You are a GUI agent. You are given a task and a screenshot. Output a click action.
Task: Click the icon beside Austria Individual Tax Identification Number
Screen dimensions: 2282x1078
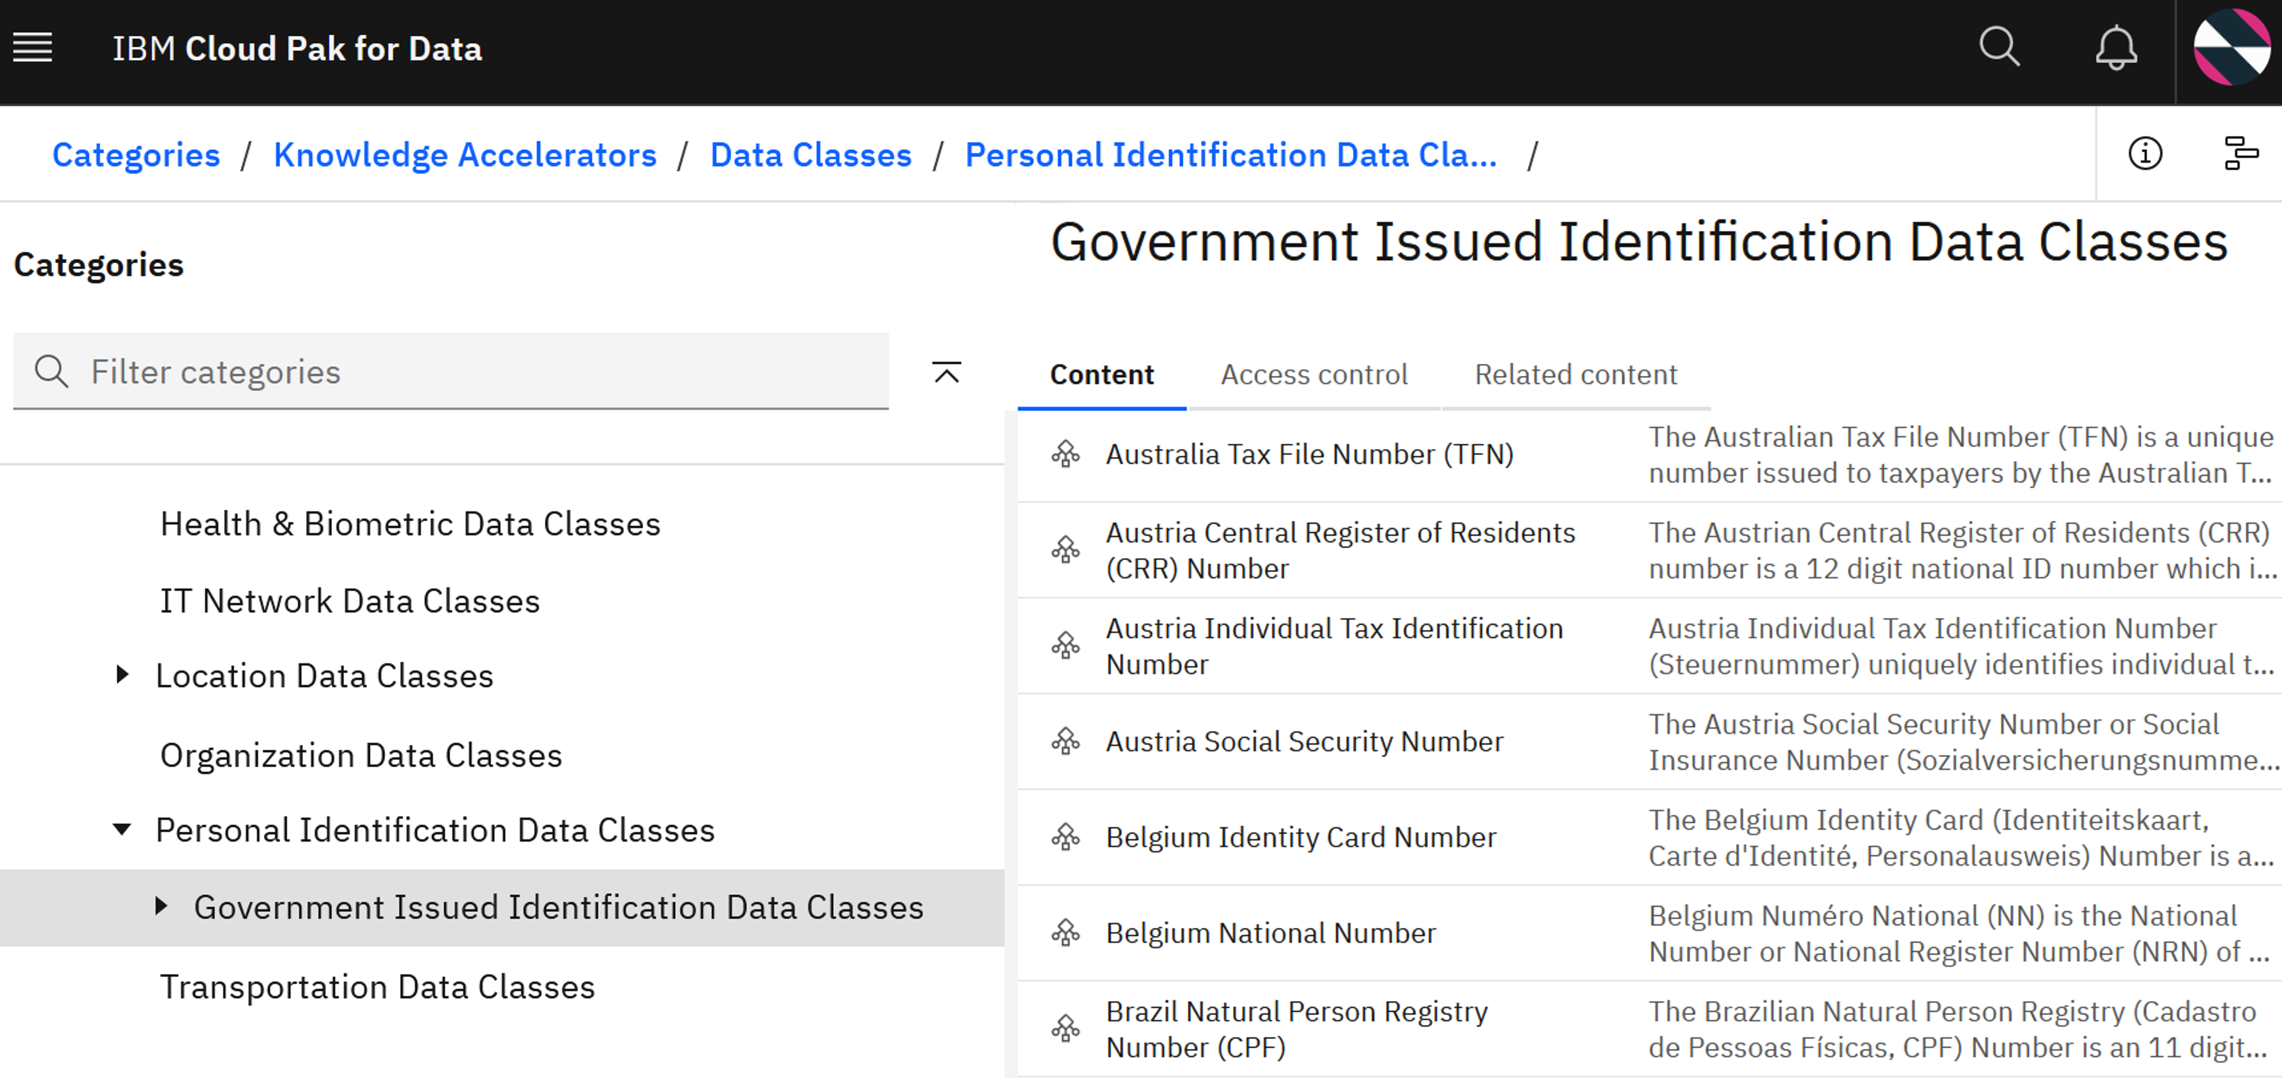tap(1065, 646)
